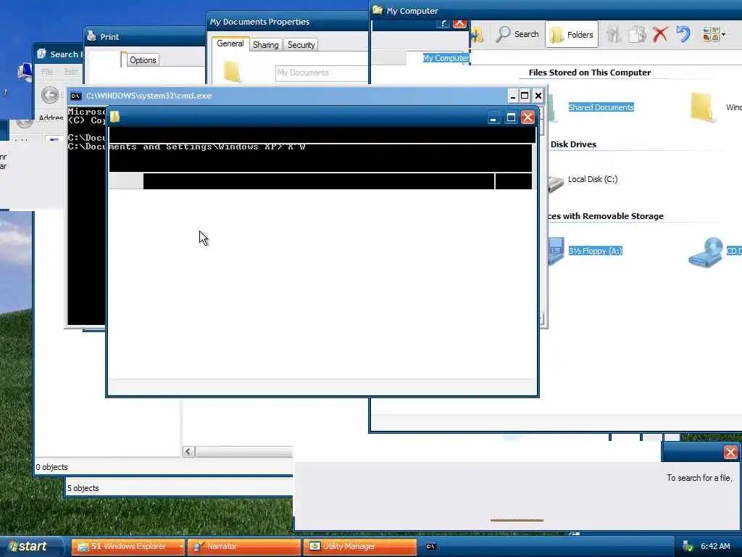742x557 pixels.
Task: Click the Local Disk drive icon
Action: [x=556, y=183]
